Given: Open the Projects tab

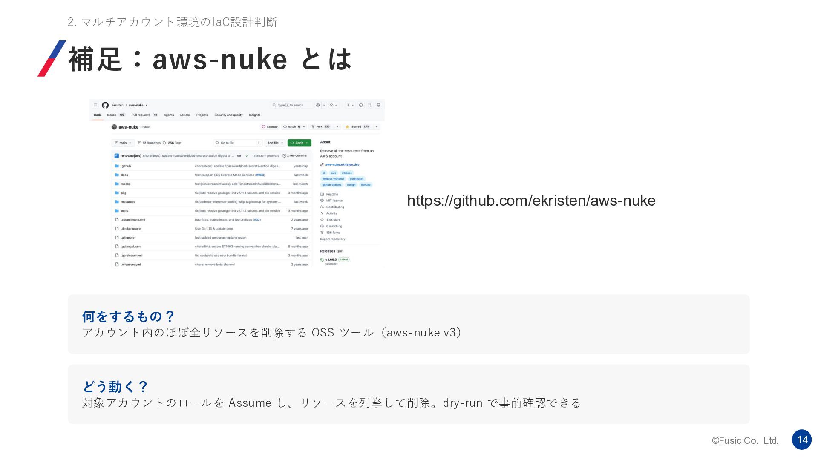Looking at the screenshot, I should point(202,115).
